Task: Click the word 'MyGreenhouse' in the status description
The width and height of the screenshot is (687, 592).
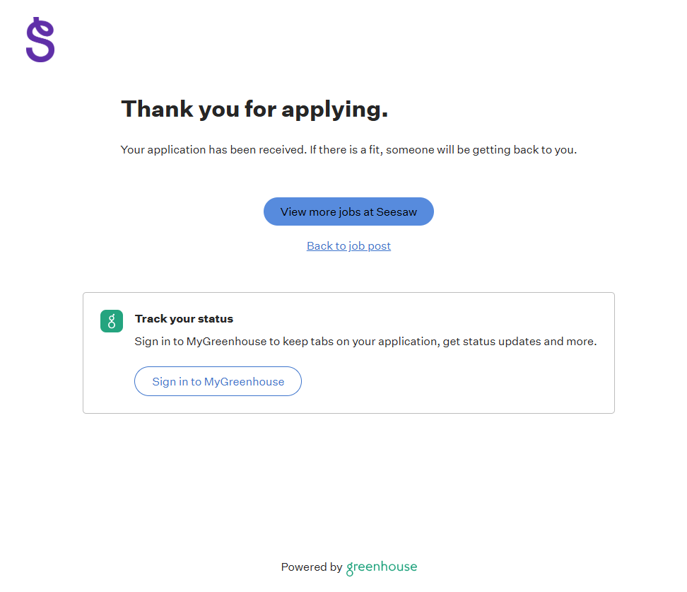Action: point(226,342)
